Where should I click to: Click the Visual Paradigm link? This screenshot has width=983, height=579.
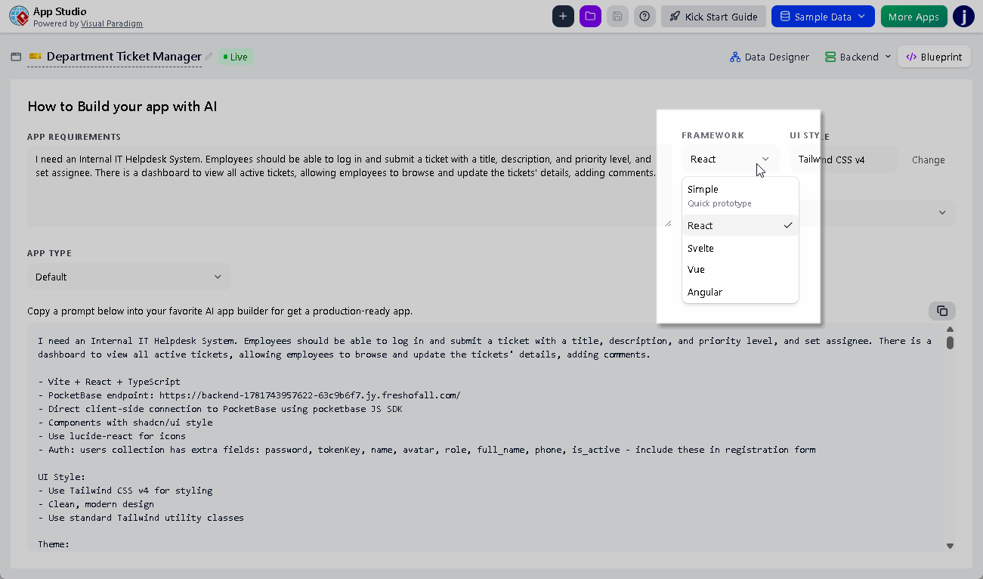click(x=112, y=23)
